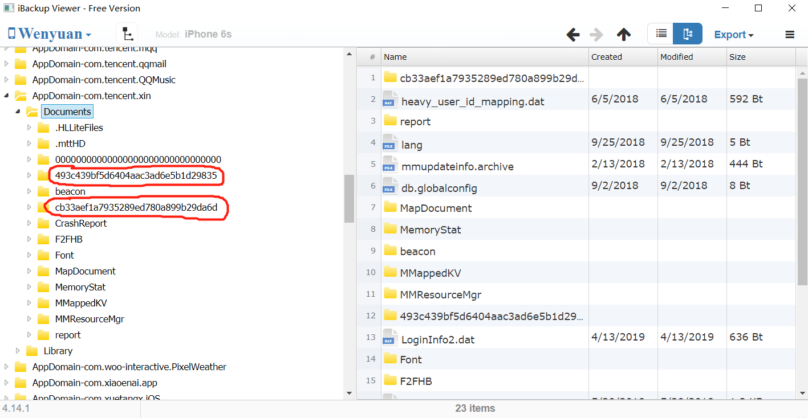
Task: Click the back navigation arrow
Action: pyautogui.click(x=573, y=35)
